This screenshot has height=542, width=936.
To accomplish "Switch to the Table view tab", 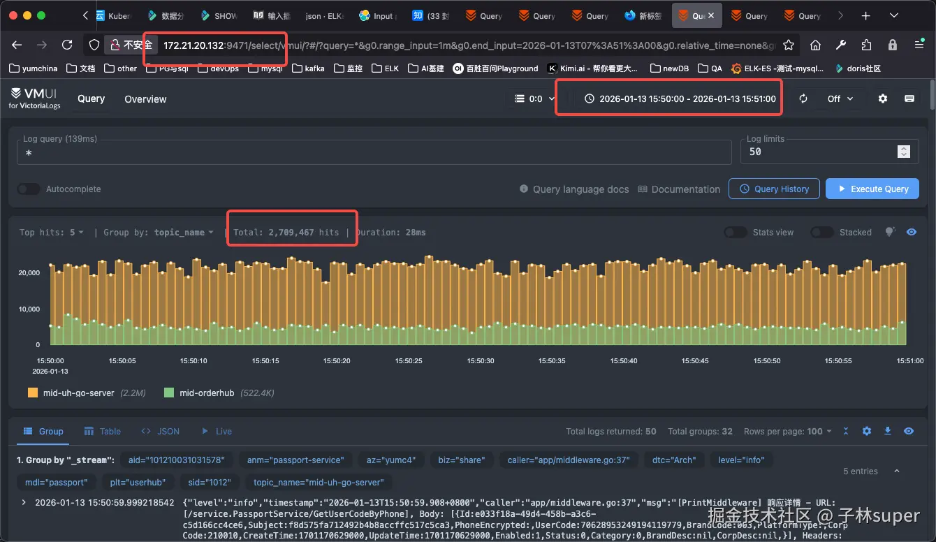I will pyautogui.click(x=103, y=431).
